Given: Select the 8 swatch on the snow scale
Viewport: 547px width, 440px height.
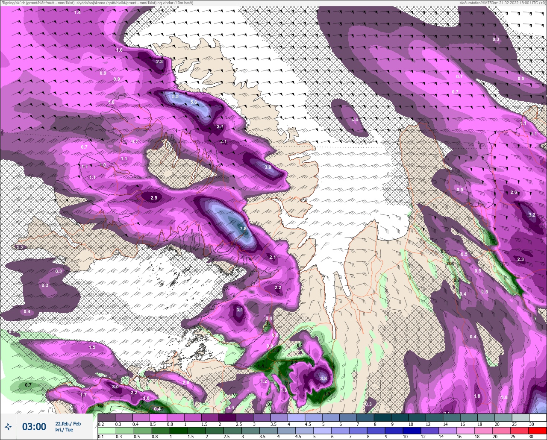Looking at the screenshot, I should [x=382, y=417].
